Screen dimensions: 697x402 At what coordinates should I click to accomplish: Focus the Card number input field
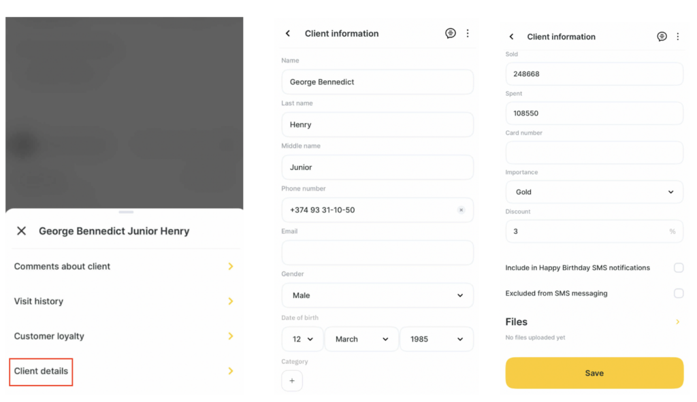594,152
